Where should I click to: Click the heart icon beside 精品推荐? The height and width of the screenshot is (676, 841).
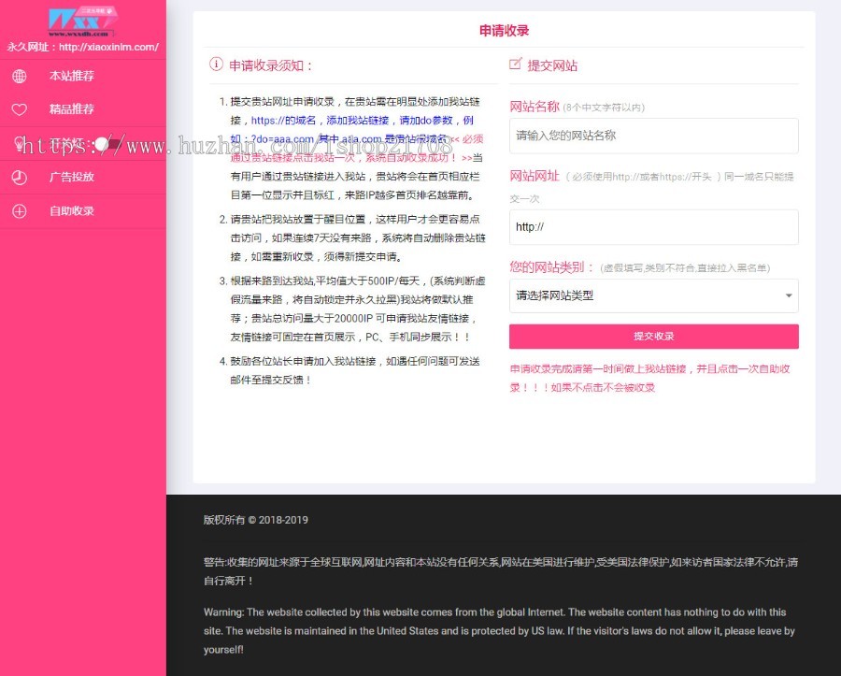[x=20, y=109]
